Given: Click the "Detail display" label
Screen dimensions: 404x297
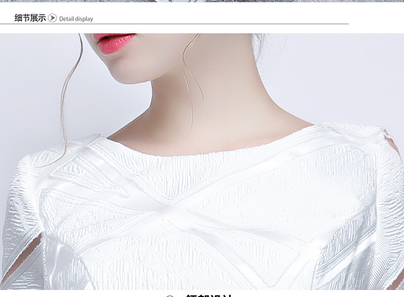Looking at the screenshot, I should coord(76,19).
